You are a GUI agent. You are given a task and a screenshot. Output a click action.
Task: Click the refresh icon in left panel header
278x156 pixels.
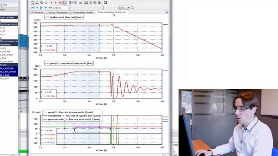point(5,5)
